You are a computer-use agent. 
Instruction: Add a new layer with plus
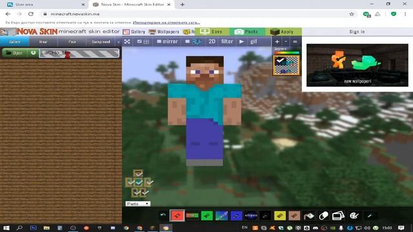277,41
